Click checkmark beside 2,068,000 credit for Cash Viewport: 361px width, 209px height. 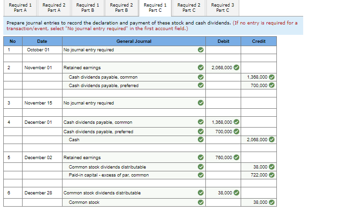272,139
